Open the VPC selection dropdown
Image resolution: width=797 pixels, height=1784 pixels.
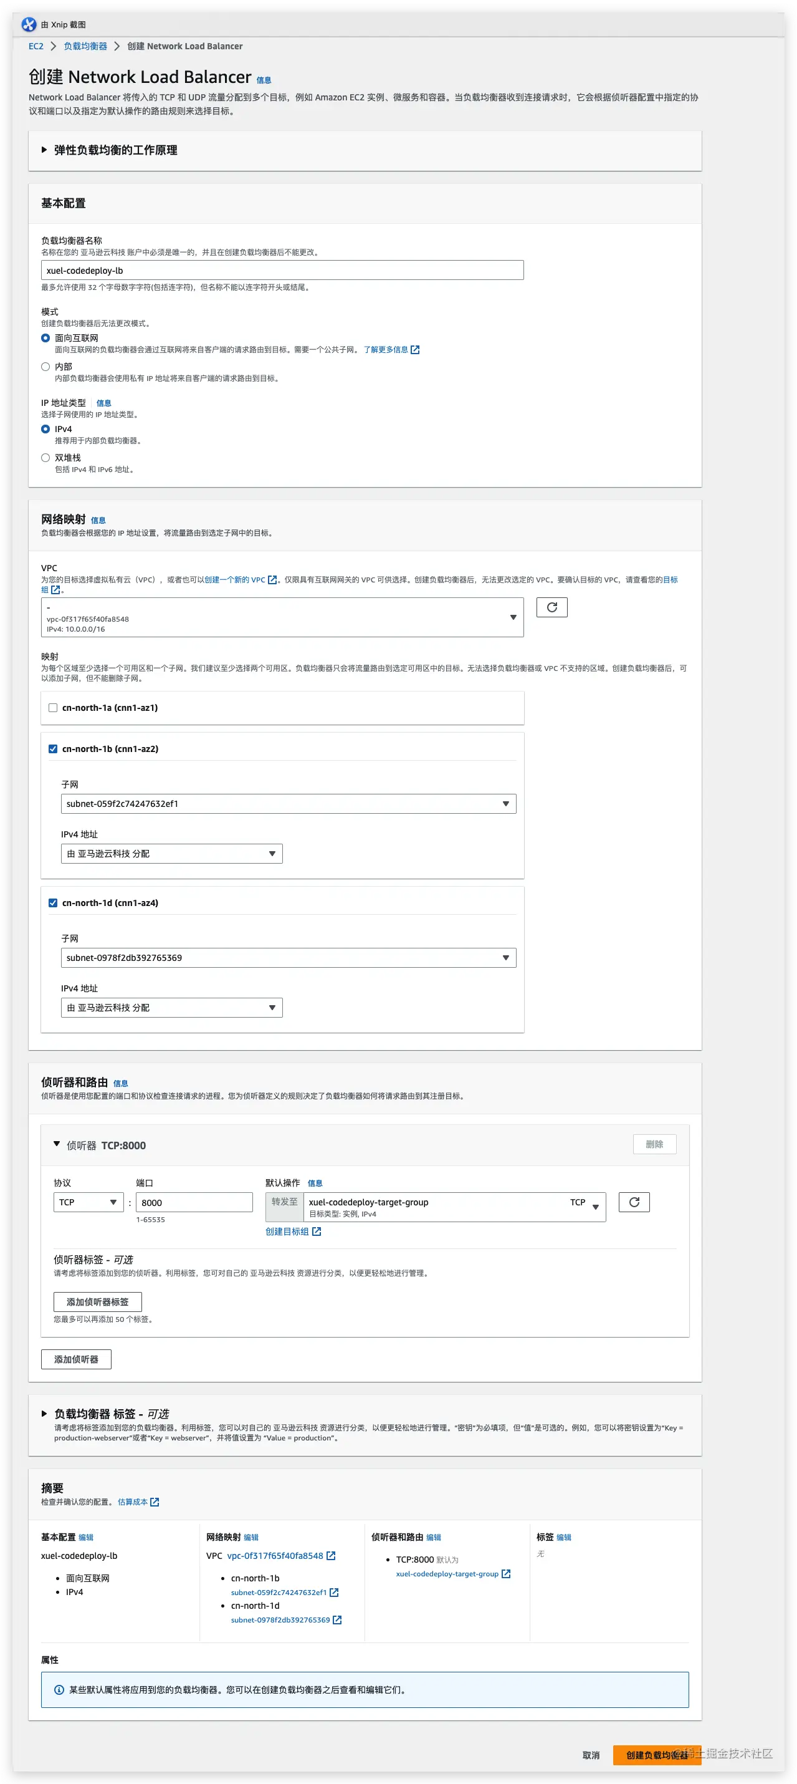pyautogui.click(x=282, y=617)
